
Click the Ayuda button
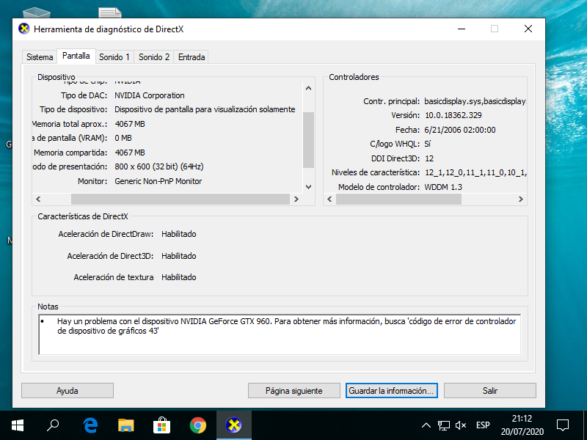(68, 391)
